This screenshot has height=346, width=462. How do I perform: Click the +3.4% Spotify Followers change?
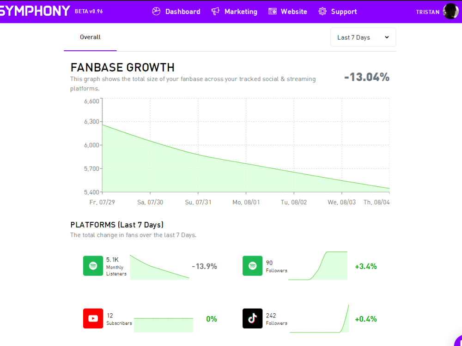pyautogui.click(x=366, y=266)
